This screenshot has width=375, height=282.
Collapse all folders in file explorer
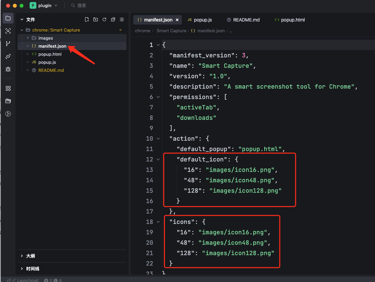pos(113,19)
